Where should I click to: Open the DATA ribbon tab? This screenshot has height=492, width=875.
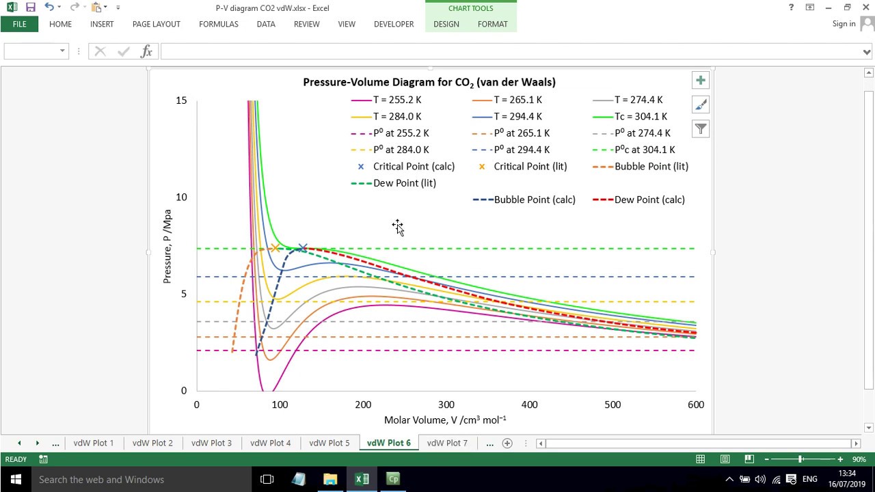click(266, 24)
